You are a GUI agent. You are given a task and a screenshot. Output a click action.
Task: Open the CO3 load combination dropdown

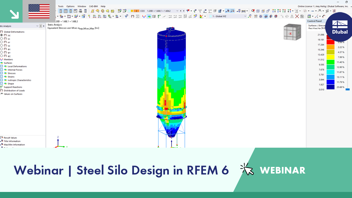pyautogui.click(x=178, y=11)
